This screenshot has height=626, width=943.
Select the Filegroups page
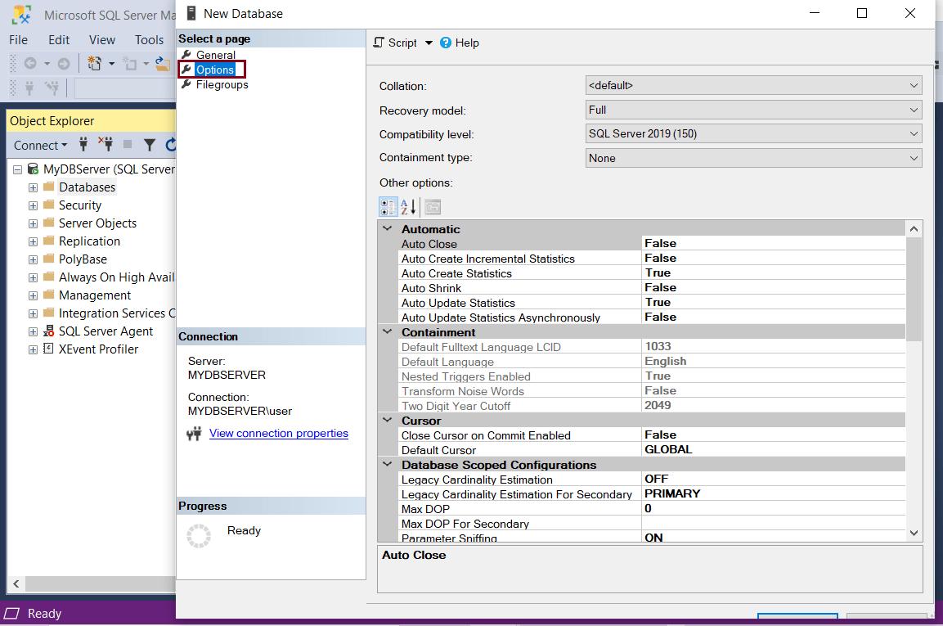tap(219, 84)
